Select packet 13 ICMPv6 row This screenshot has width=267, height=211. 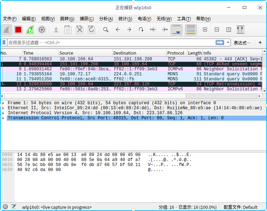coord(131,89)
